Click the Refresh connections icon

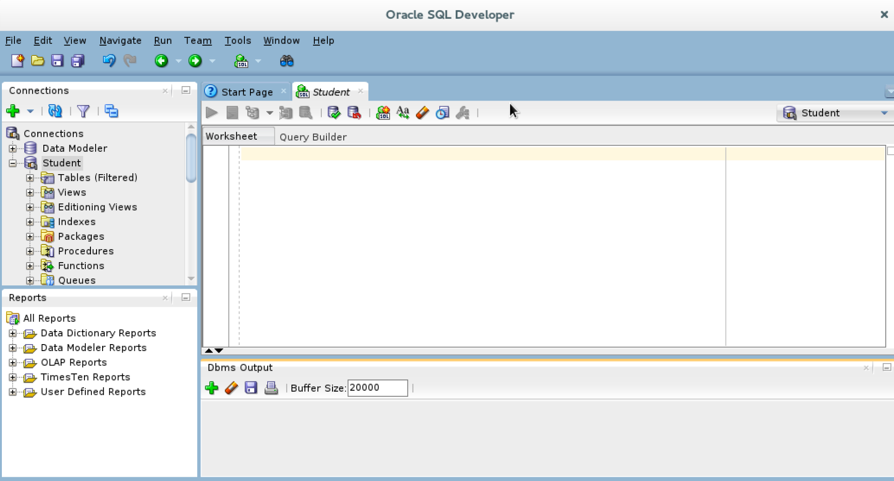55,111
